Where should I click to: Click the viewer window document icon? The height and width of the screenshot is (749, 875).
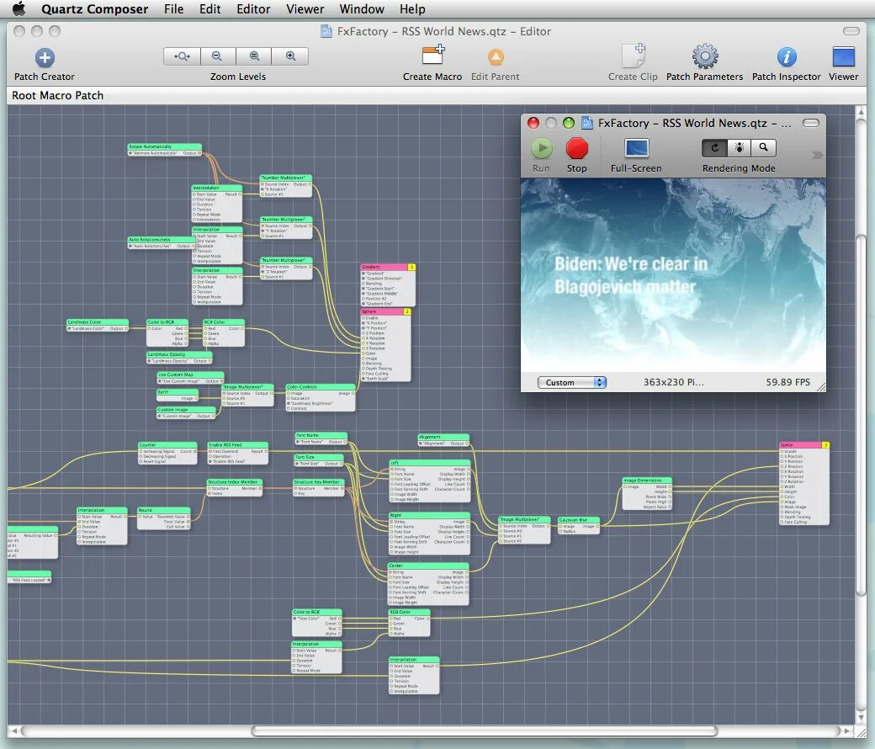tap(587, 123)
